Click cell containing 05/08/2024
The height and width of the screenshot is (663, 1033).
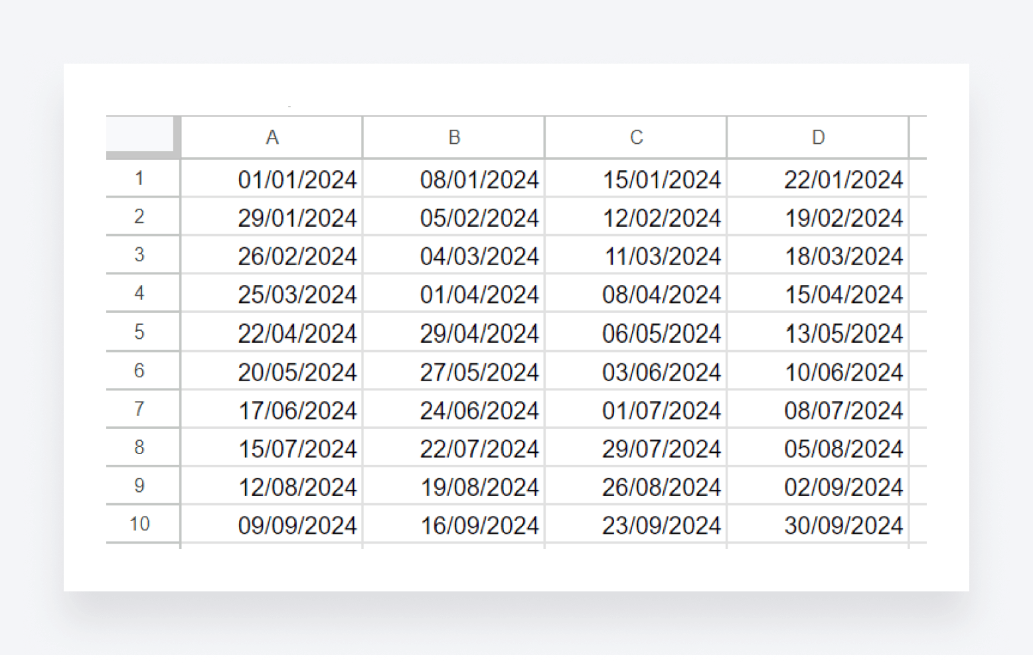pyautogui.click(x=818, y=447)
